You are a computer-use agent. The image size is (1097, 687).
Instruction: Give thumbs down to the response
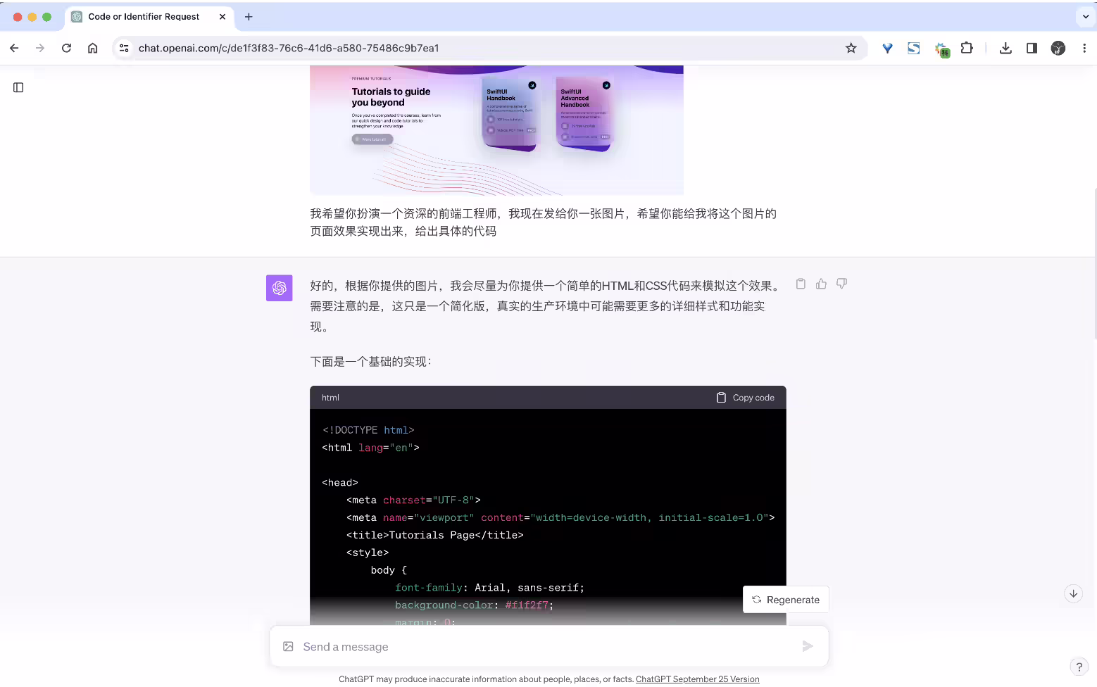click(x=841, y=284)
